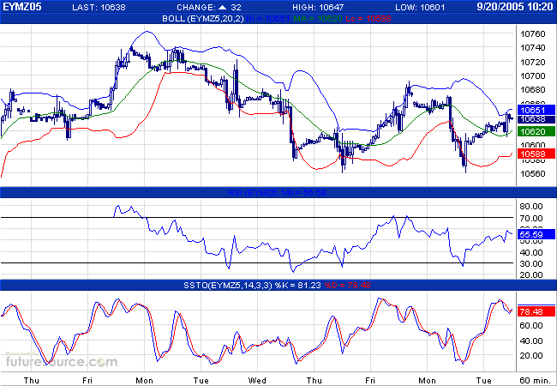Click the 40.00 label in RSI panel

tap(531, 253)
